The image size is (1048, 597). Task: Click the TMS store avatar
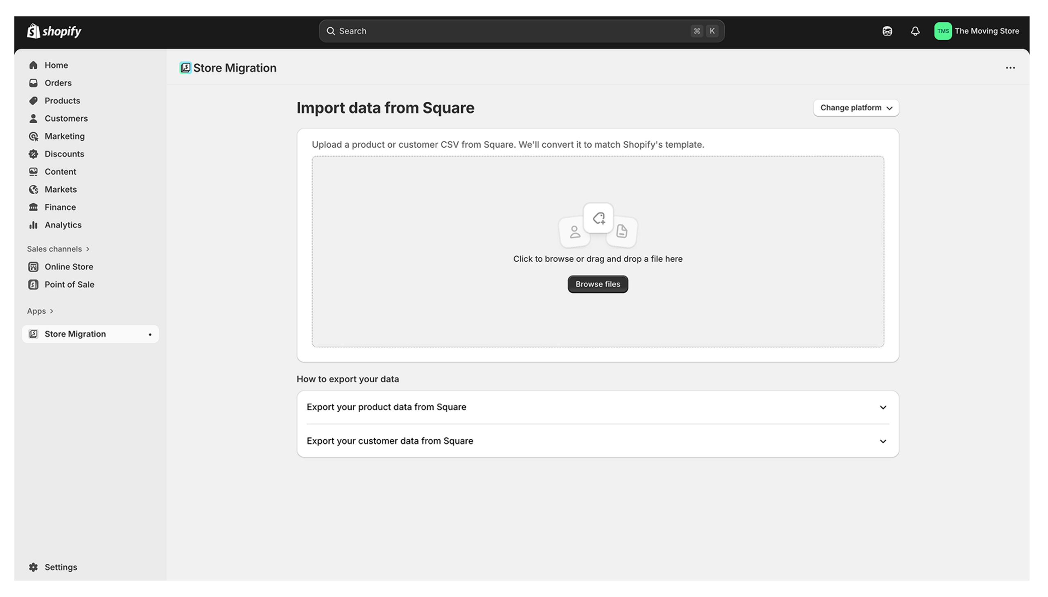point(942,31)
